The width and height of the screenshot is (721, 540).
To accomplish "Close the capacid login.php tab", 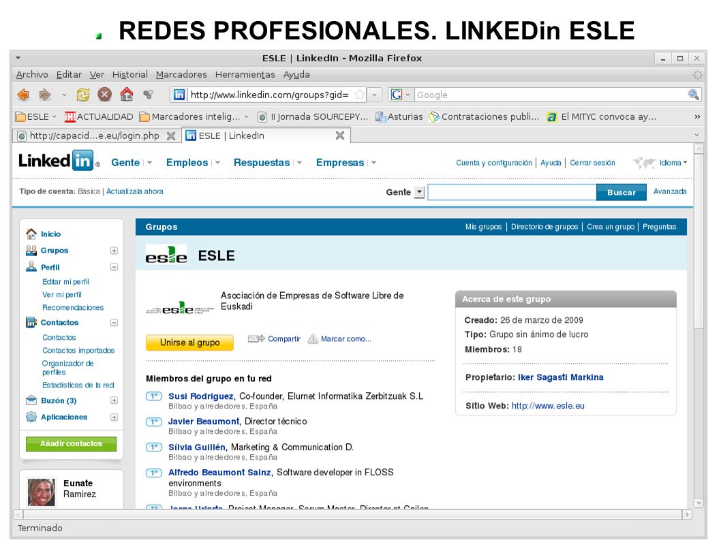I will [170, 136].
